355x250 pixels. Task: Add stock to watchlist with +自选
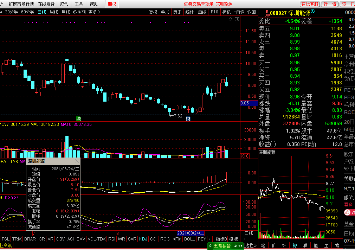pyautogui.click(x=239, y=12)
